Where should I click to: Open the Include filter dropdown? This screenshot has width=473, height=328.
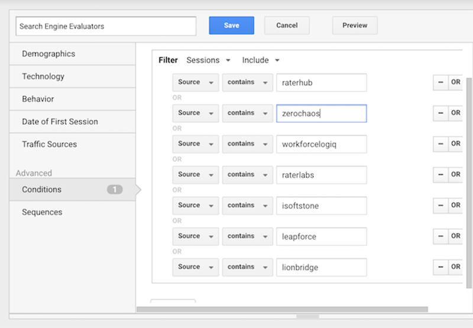point(261,60)
